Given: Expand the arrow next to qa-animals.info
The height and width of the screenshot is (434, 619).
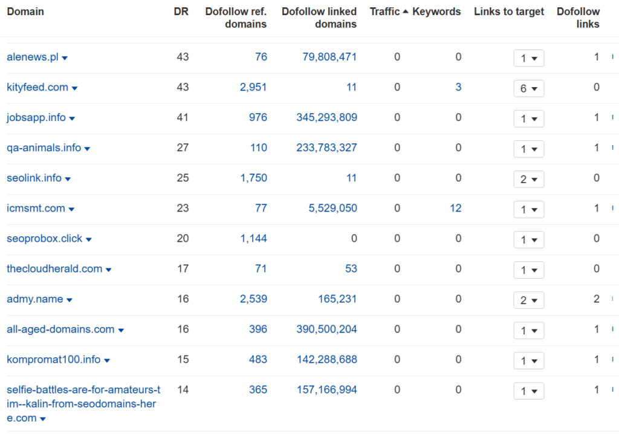Looking at the screenshot, I should (87, 149).
